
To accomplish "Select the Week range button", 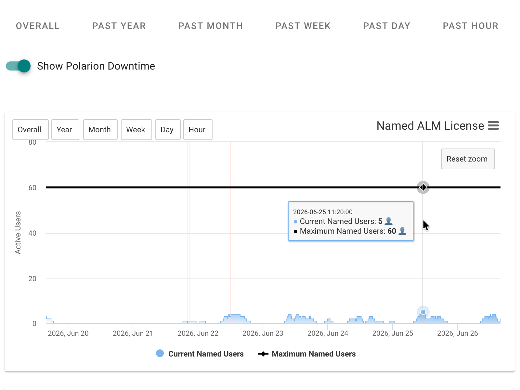I will [136, 130].
